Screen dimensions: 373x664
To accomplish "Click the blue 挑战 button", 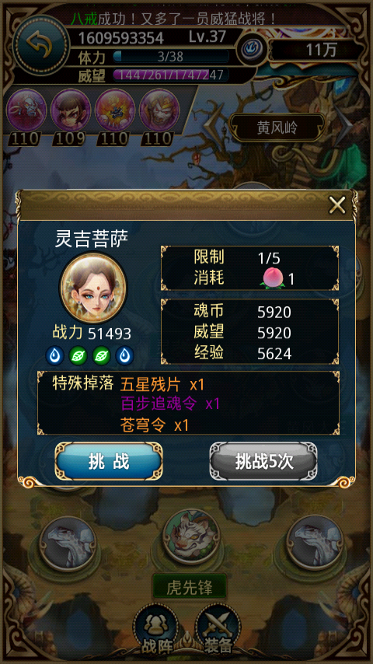I will (109, 462).
